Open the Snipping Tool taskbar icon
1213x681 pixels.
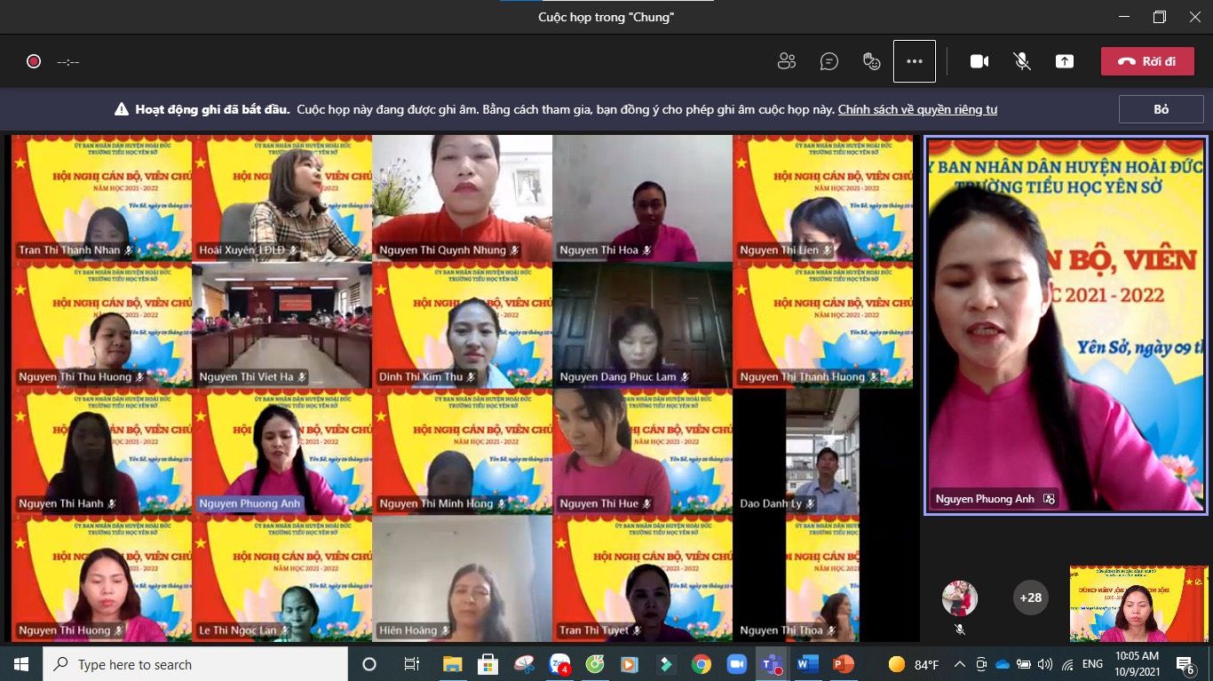[x=524, y=664]
